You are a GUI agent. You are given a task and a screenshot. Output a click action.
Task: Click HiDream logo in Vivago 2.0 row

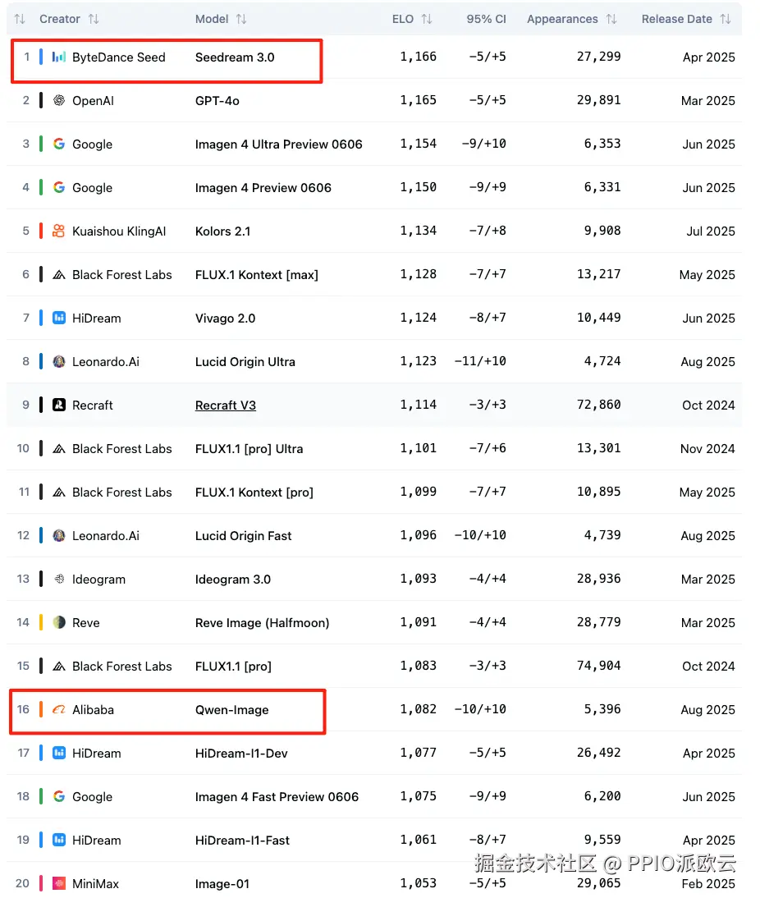(59, 318)
